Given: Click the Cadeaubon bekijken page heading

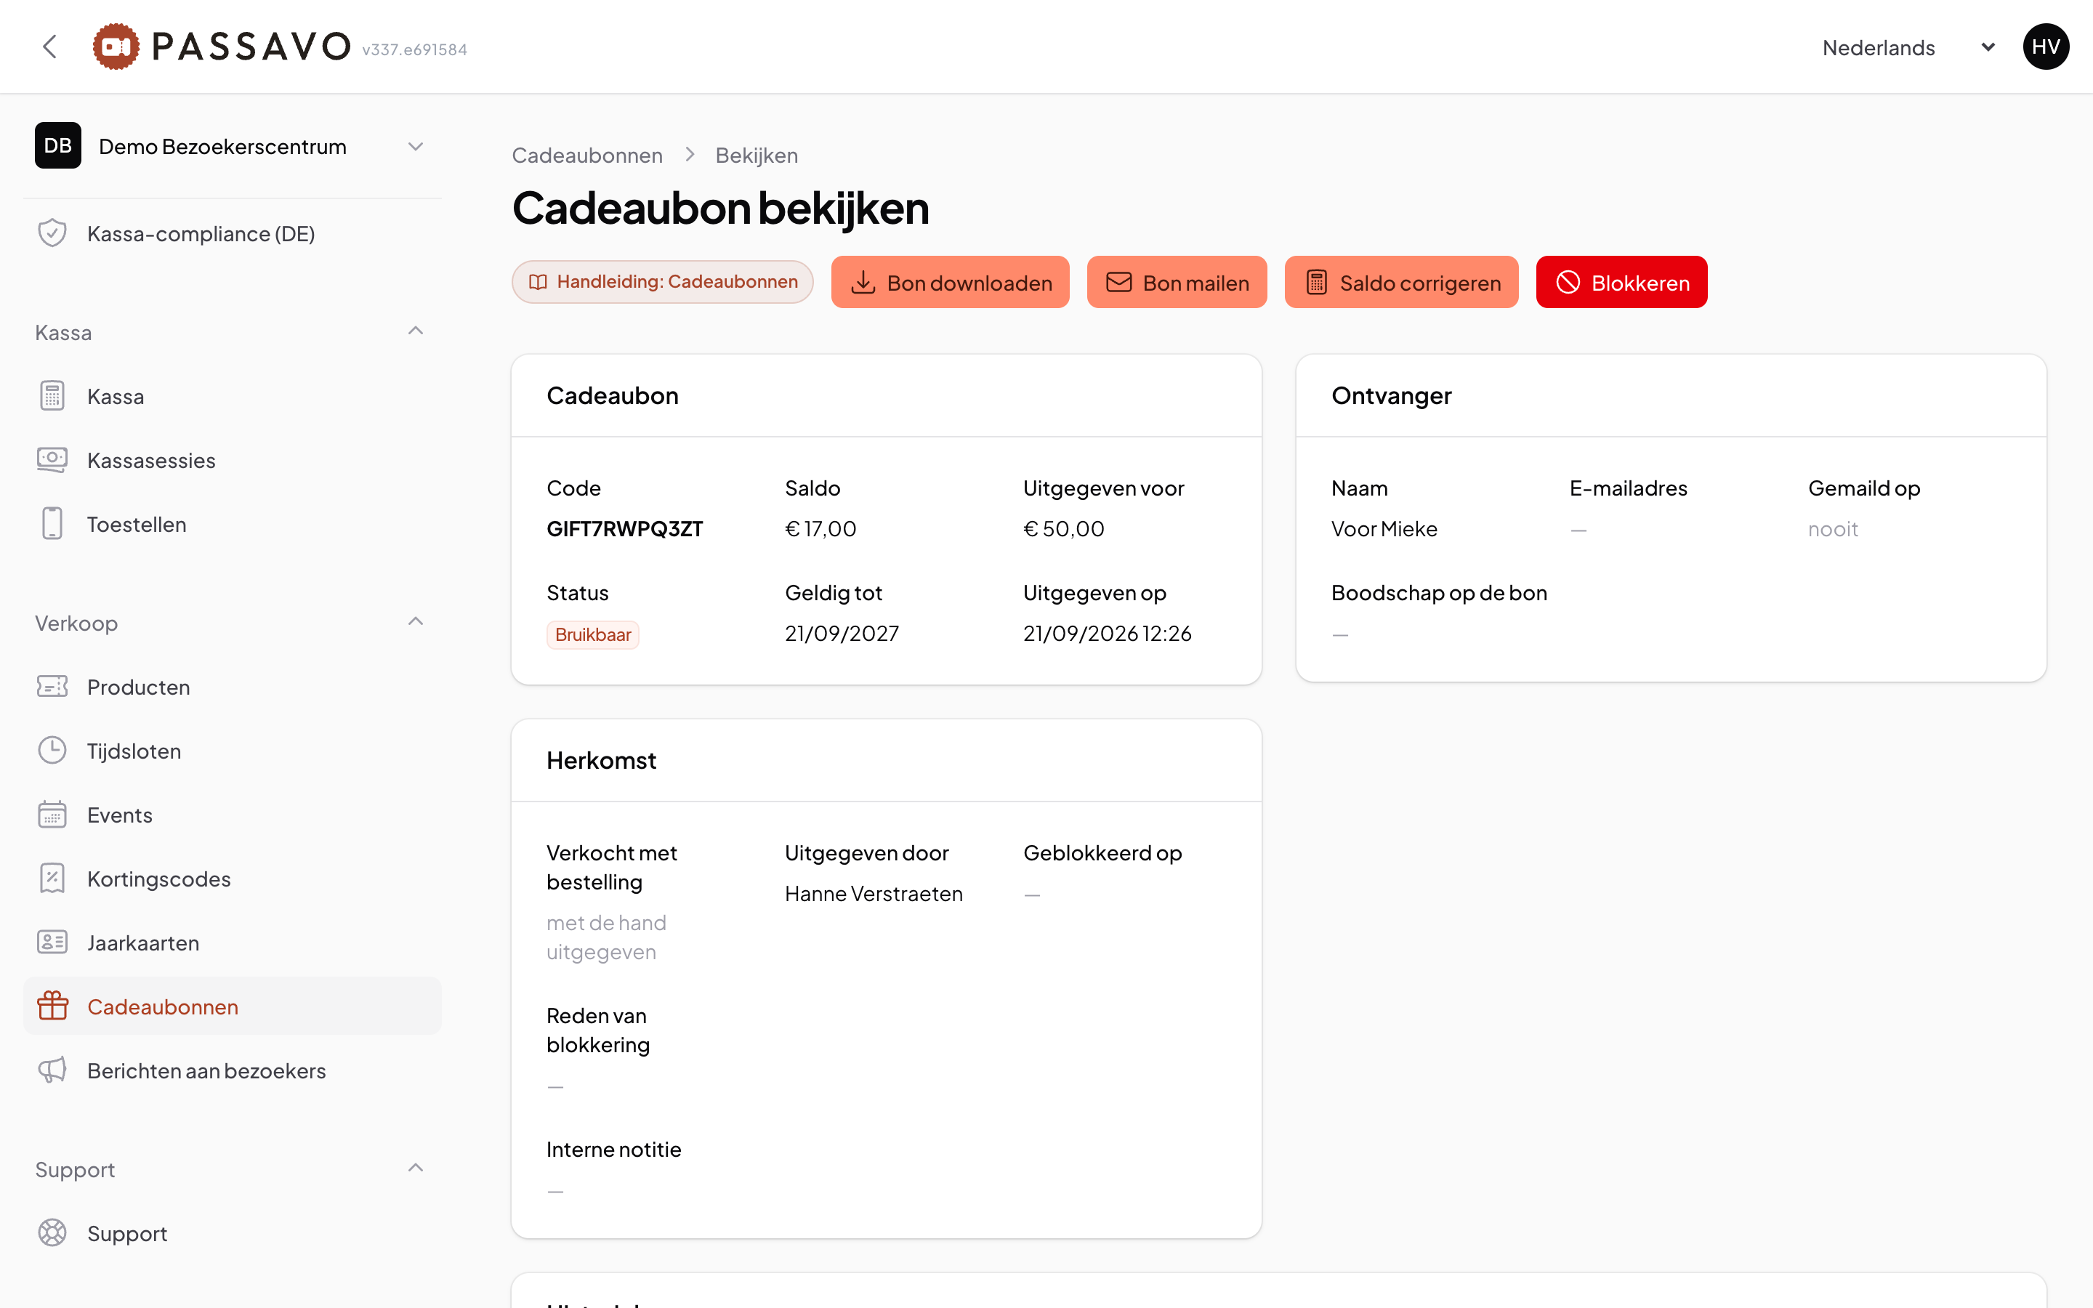Looking at the screenshot, I should click(x=720, y=209).
